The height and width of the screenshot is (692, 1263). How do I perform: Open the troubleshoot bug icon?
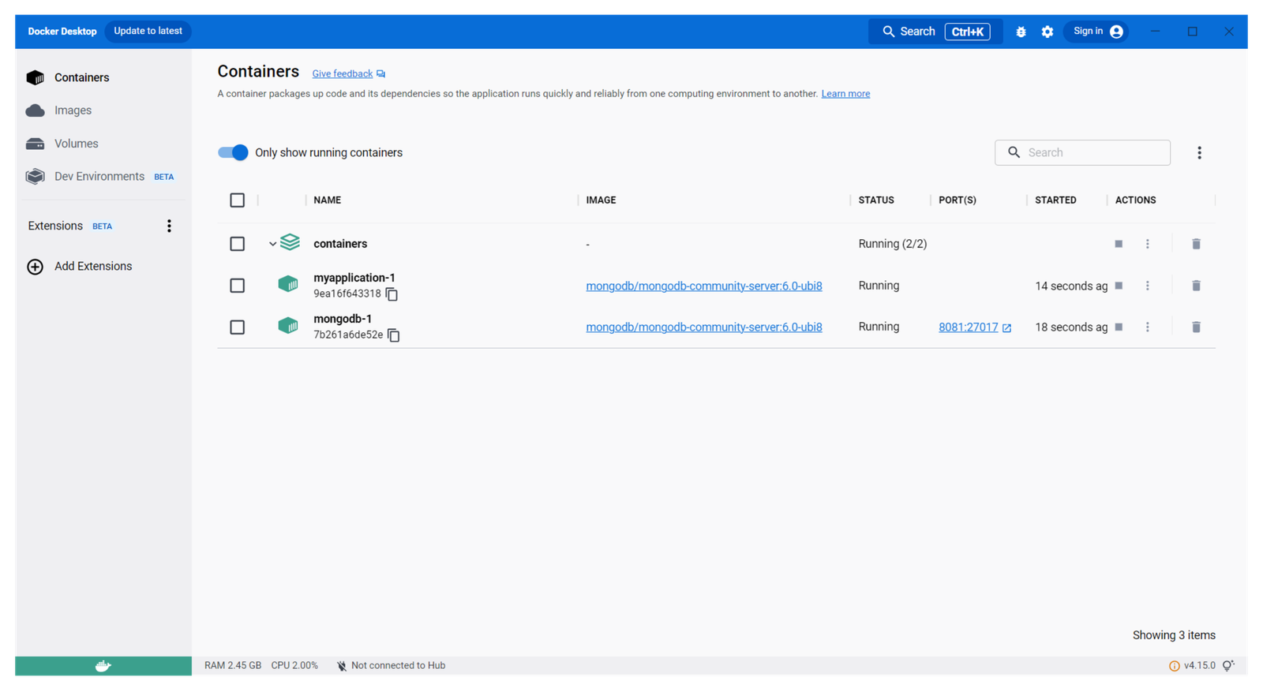tap(1021, 32)
